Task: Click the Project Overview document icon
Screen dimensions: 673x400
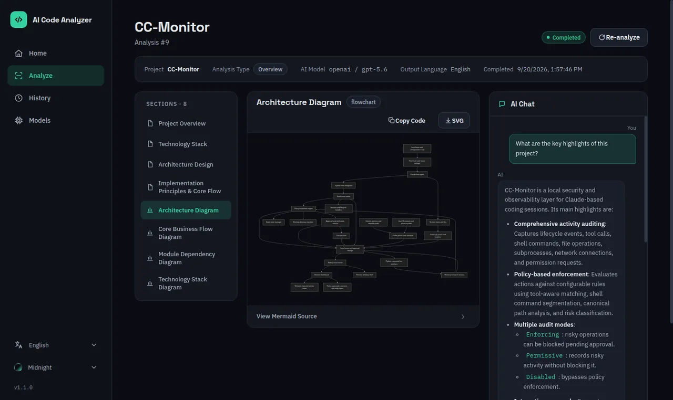Action: pos(150,123)
